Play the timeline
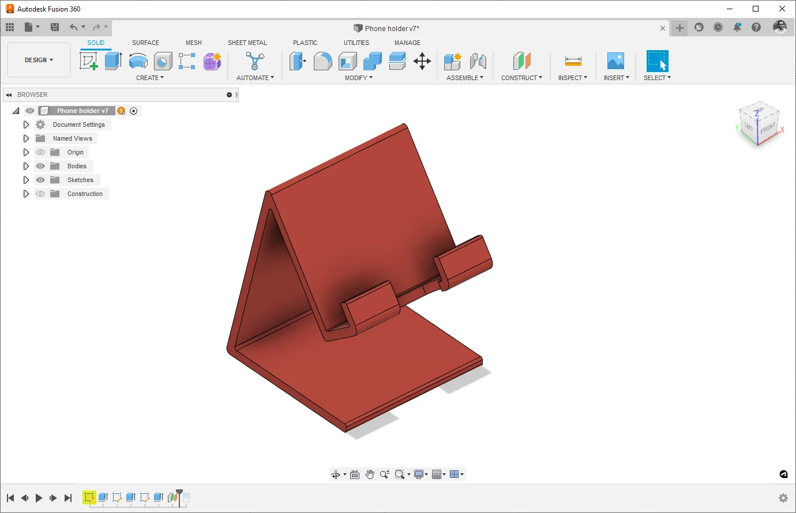 [39, 498]
